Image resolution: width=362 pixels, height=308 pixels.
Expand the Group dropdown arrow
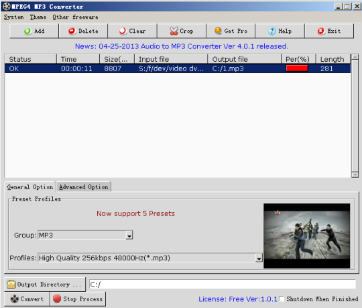pyautogui.click(x=129, y=236)
